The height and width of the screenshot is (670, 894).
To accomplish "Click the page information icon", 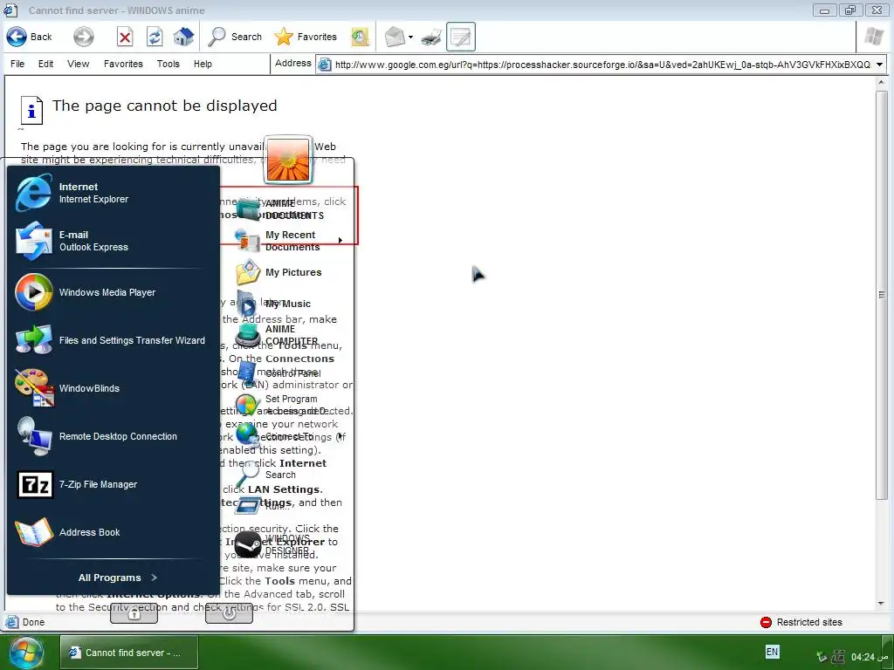I will pos(32,110).
